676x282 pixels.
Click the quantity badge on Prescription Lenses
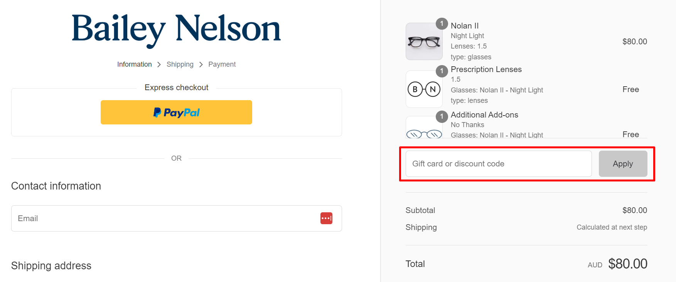point(442,71)
